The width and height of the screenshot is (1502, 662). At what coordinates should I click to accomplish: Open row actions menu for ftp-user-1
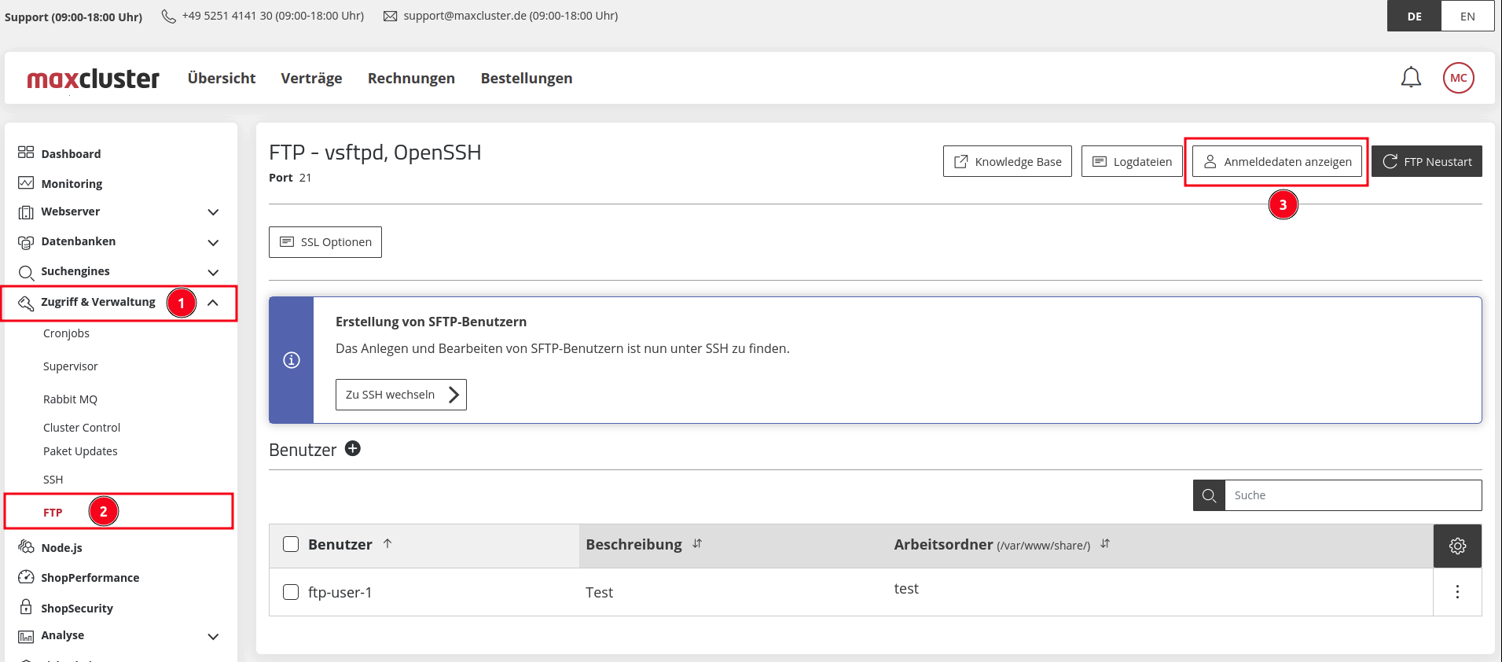[x=1457, y=592]
